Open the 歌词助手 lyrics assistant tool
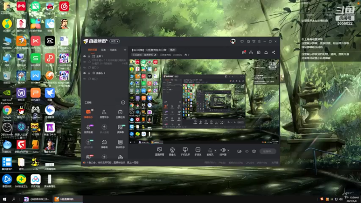Image resolution: width=361 pixels, height=203 pixels. (x=120, y=144)
